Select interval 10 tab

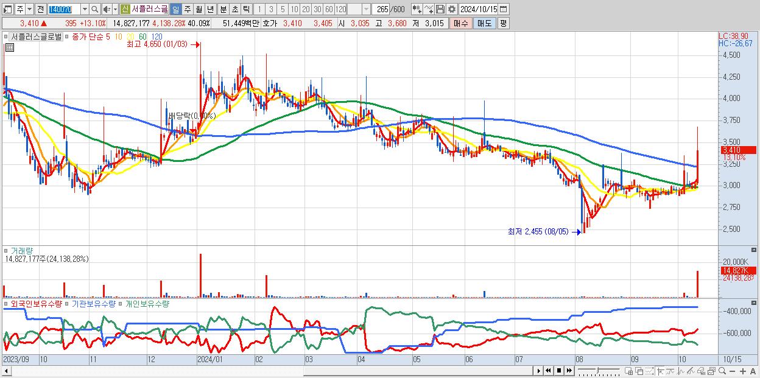(x=294, y=9)
